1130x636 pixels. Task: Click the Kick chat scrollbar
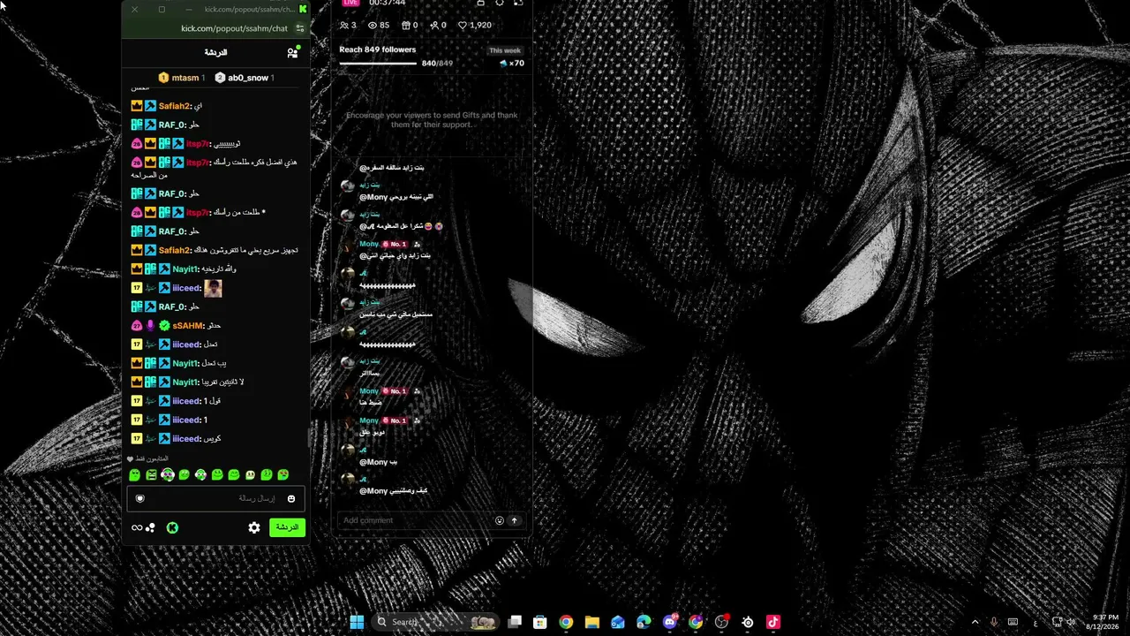tap(309, 437)
